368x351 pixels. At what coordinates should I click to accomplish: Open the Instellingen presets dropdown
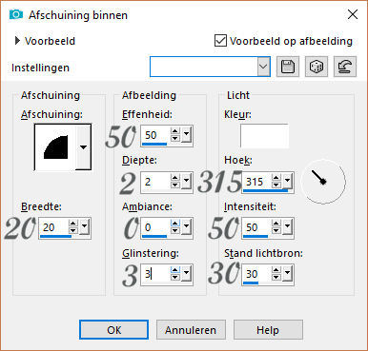tap(263, 67)
